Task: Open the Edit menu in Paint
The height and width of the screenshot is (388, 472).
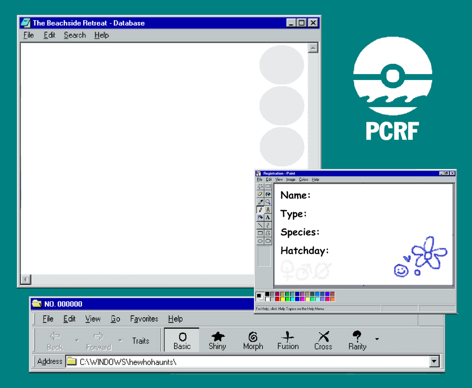Action: [x=269, y=179]
